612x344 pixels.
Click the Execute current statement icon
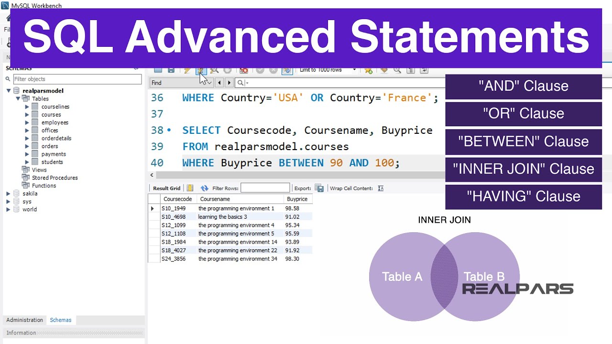tap(201, 70)
